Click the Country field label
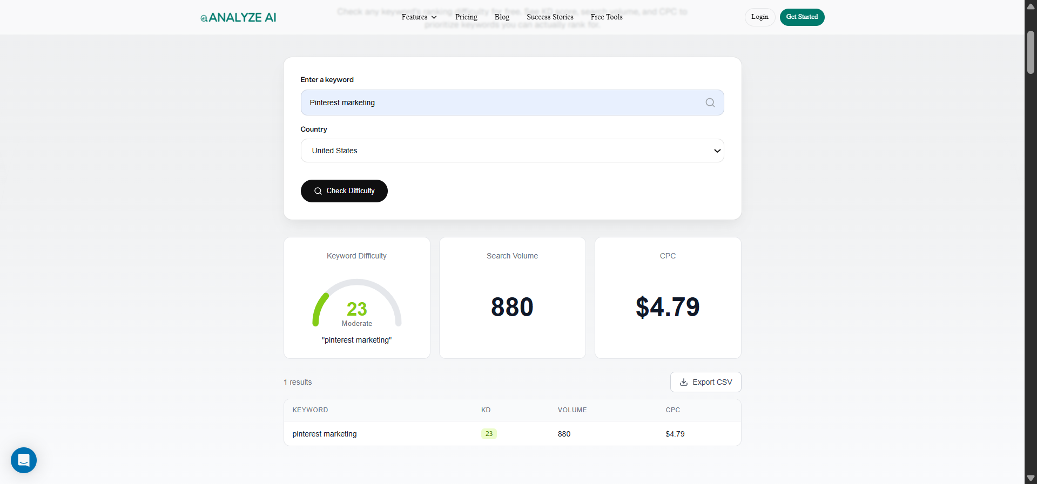This screenshot has height=484, width=1037. tap(314, 129)
